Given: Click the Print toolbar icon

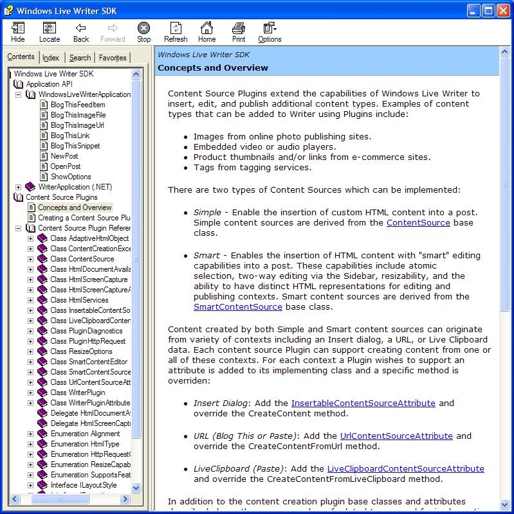Looking at the screenshot, I should [x=239, y=28].
